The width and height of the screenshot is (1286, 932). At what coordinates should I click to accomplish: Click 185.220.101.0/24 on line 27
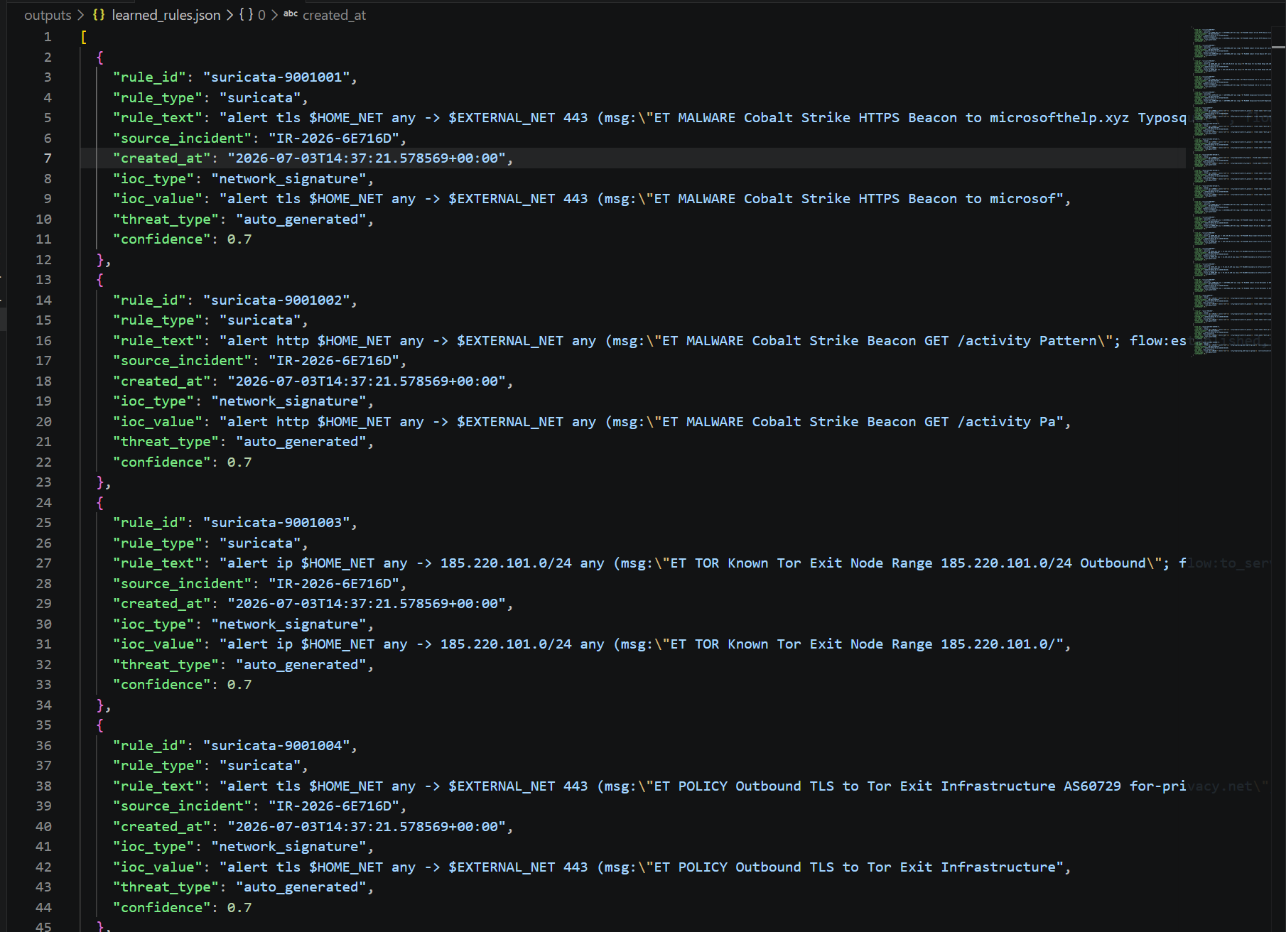click(x=506, y=563)
